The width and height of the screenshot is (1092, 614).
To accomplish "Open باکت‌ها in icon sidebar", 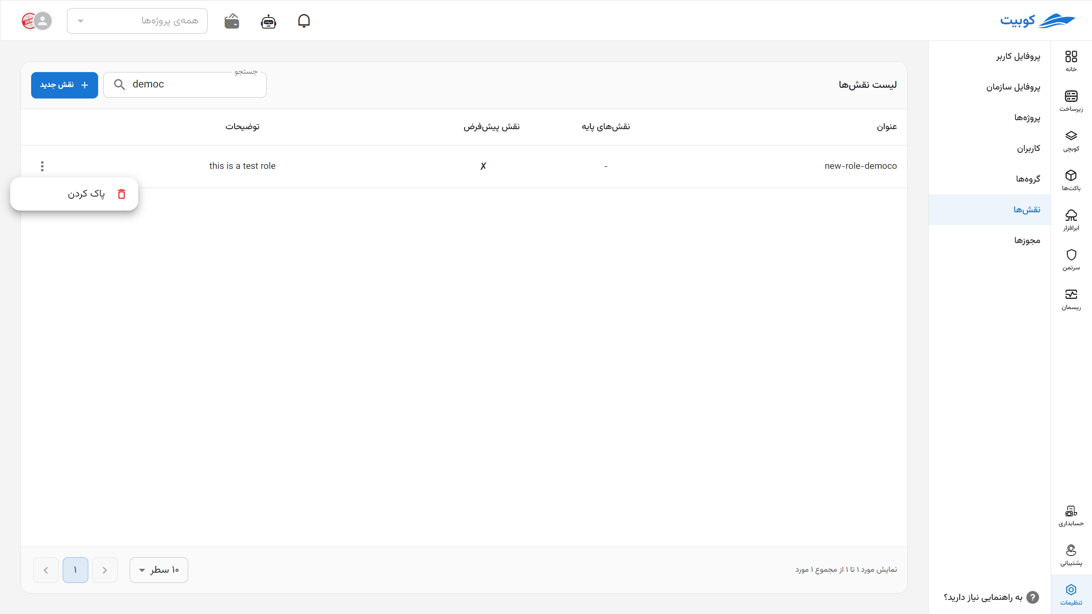I will tap(1071, 180).
